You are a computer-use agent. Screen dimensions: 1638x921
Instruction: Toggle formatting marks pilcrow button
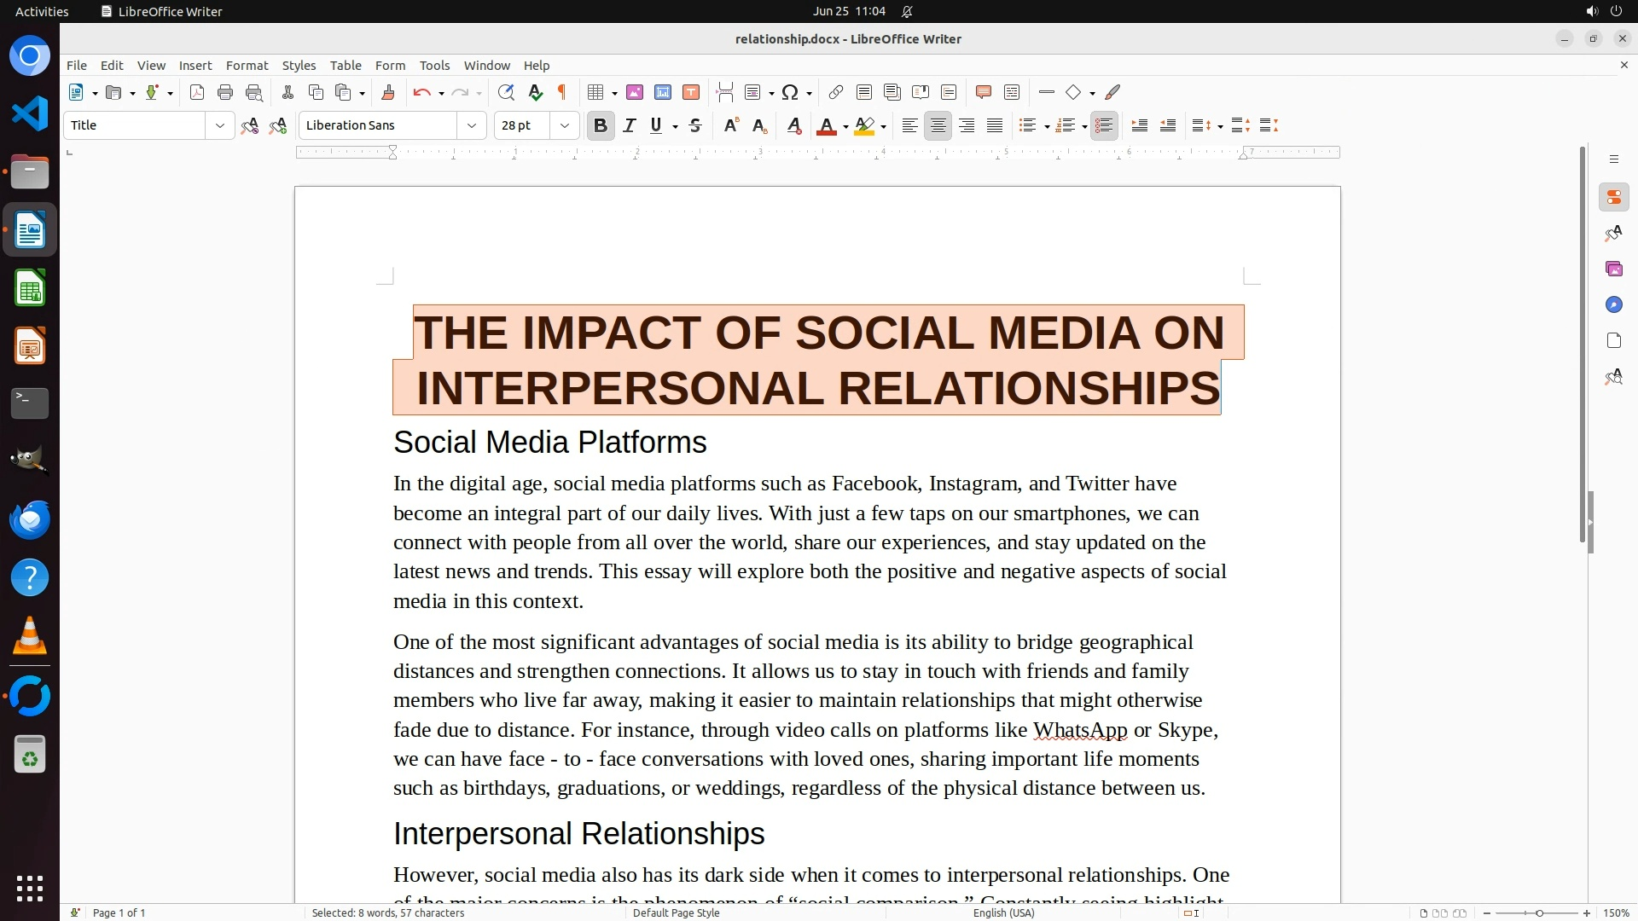[562, 93]
